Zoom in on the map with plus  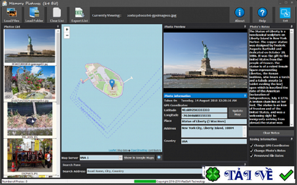[67, 30]
